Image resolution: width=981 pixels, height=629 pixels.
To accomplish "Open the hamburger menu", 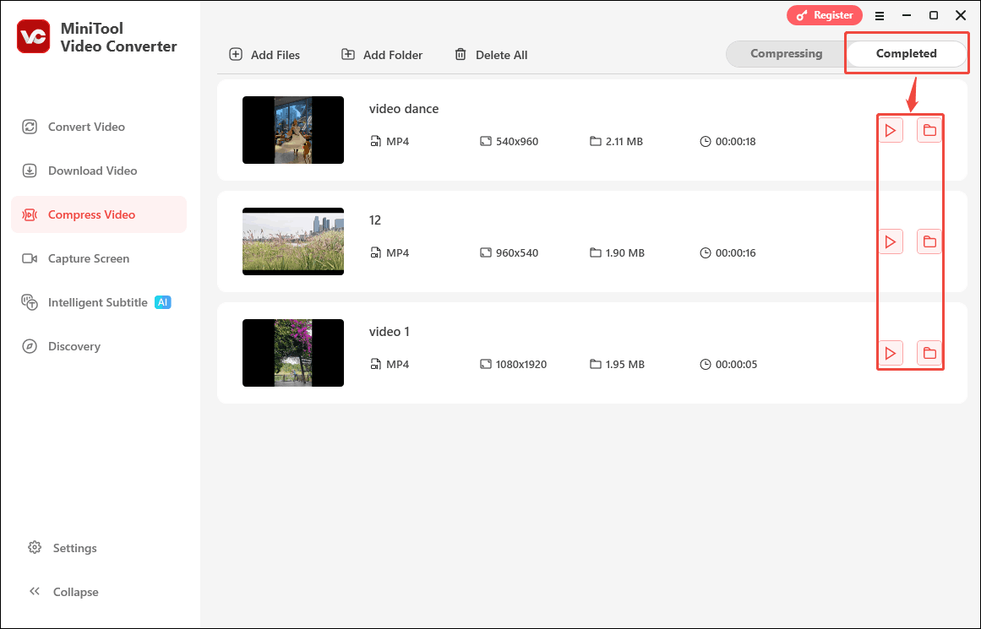I will [880, 15].
